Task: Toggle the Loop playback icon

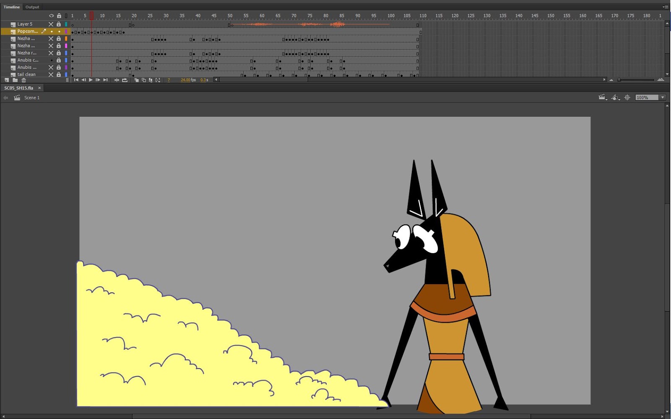Action: click(125, 80)
